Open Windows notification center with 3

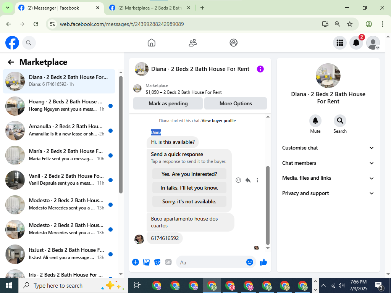pyautogui.click(x=379, y=286)
